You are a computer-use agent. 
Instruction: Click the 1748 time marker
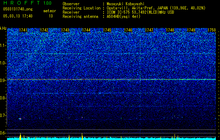[170, 30]
